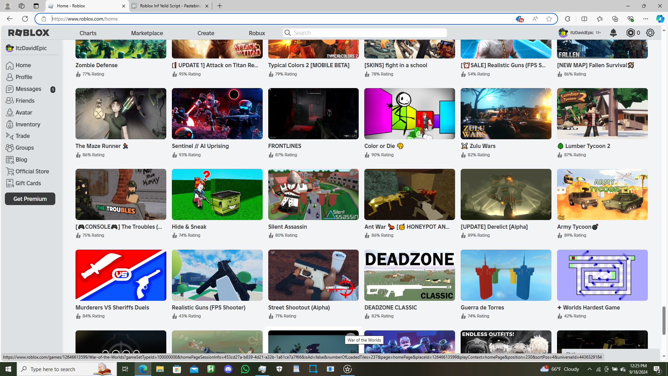
Task: Open Edge settings and more menu
Action: coord(646,19)
